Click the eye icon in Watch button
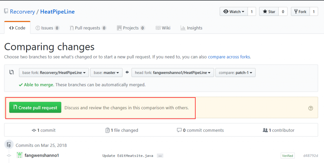The width and height of the screenshot is (324, 163). click(x=226, y=12)
